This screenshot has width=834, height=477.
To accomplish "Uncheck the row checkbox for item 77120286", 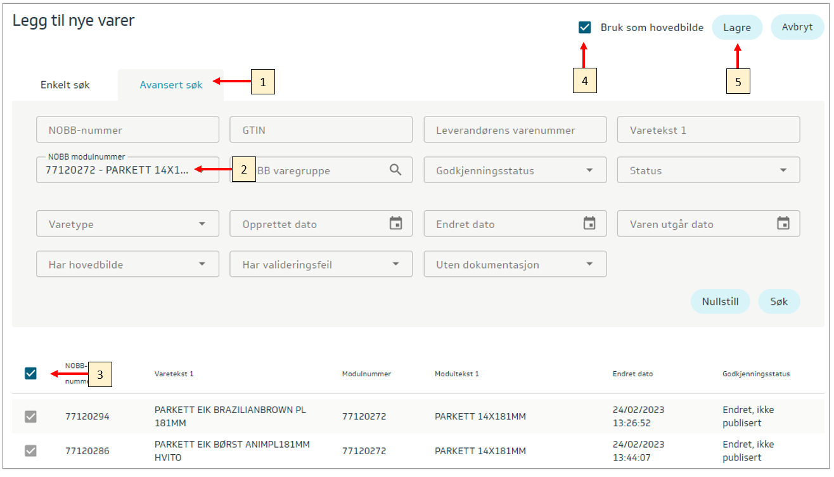I will pos(30,450).
